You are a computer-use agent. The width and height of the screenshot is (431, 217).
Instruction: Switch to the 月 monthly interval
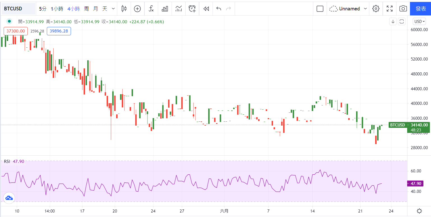pyautogui.click(x=96, y=9)
